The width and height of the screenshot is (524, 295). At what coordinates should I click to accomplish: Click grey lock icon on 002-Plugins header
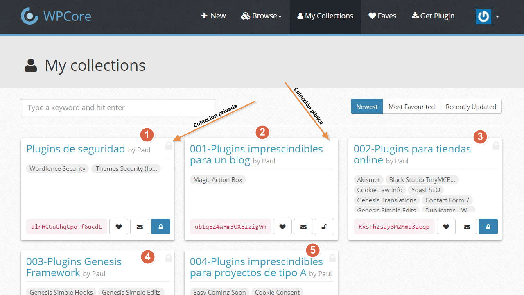tap(496, 145)
